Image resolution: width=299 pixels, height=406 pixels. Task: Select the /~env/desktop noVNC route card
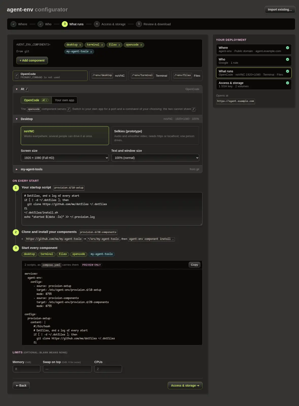pos(108,76)
